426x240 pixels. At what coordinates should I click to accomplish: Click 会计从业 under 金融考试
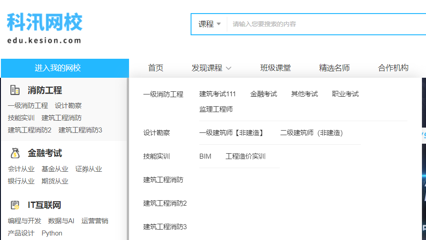(21, 169)
